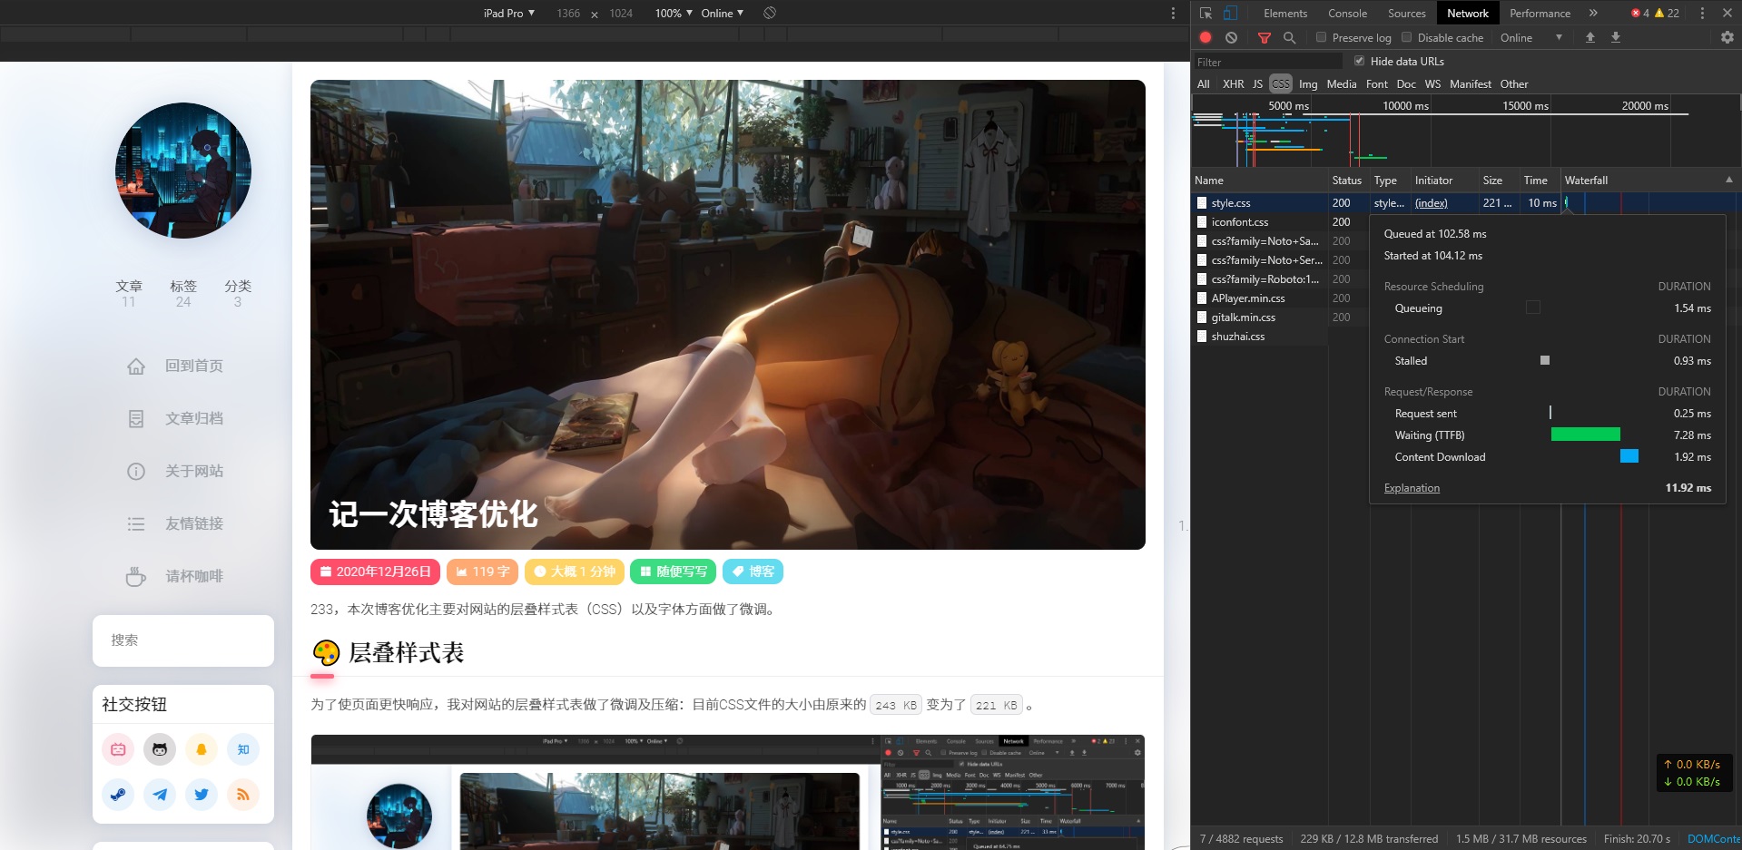
Task: Switch to the Sources tab
Action: [1406, 13]
